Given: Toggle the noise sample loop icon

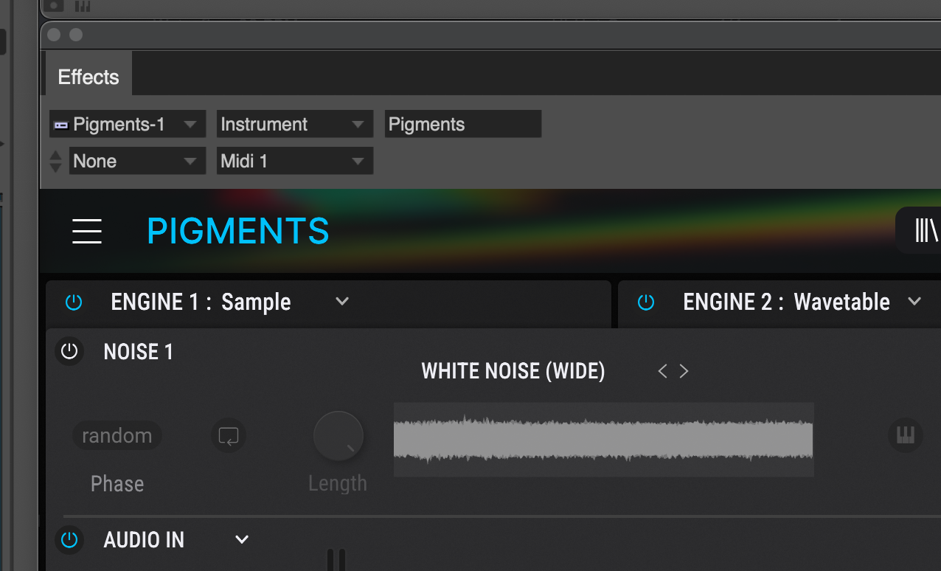Looking at the screenshot, I should tap(229, 436).
